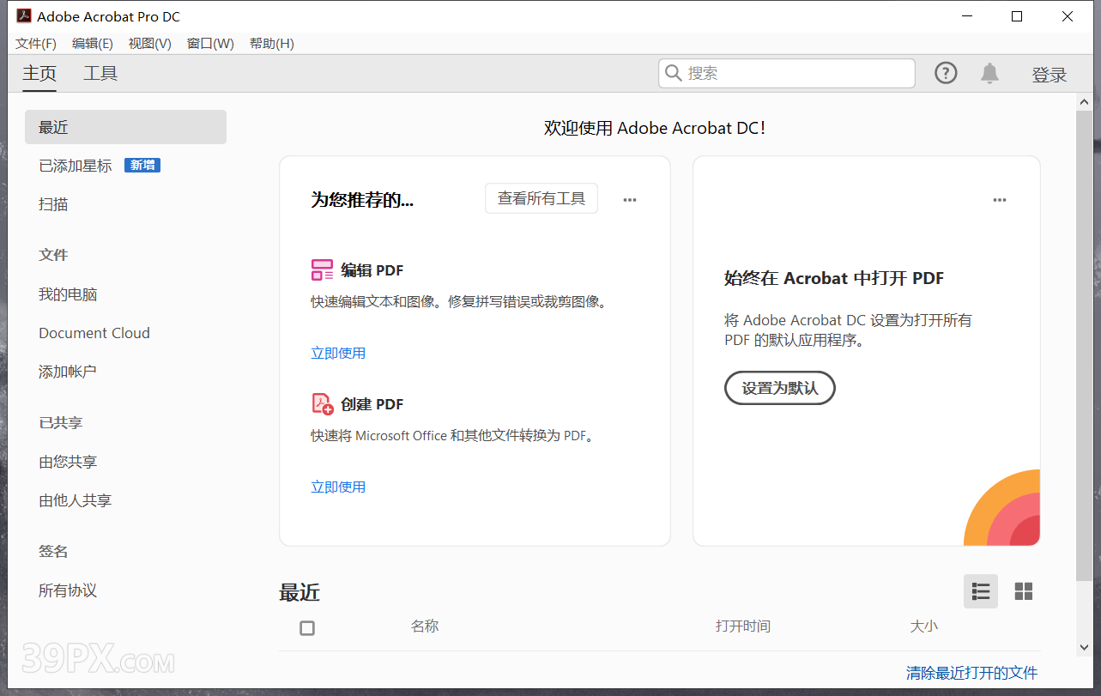Click the Create PDF tool icon
Viewport: 1101px width, 696px height.
(322, 403)
